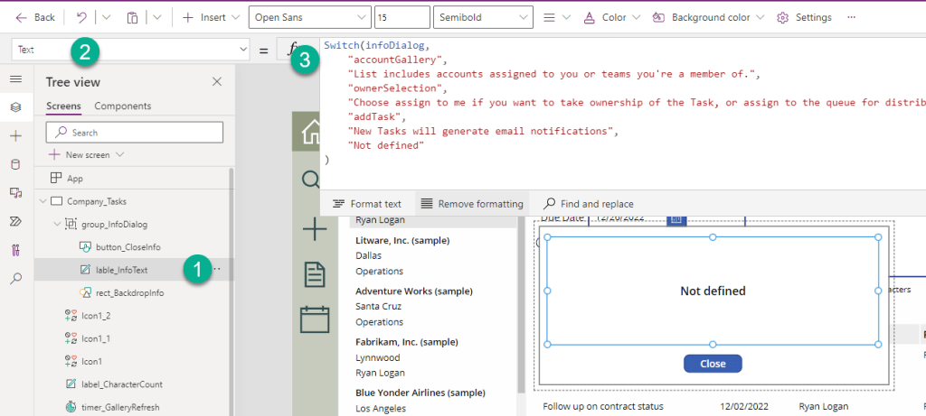Click the Due Date calendar picker icon

[x=676, y=218]
